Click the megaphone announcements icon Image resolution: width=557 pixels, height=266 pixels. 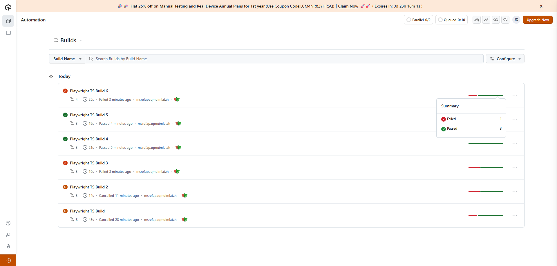[505, 20]
